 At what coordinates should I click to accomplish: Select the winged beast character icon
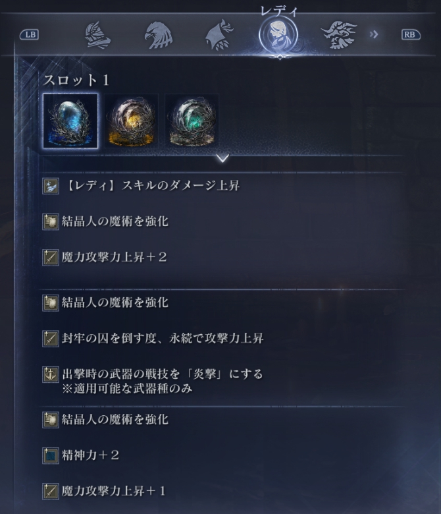[338, 35]
